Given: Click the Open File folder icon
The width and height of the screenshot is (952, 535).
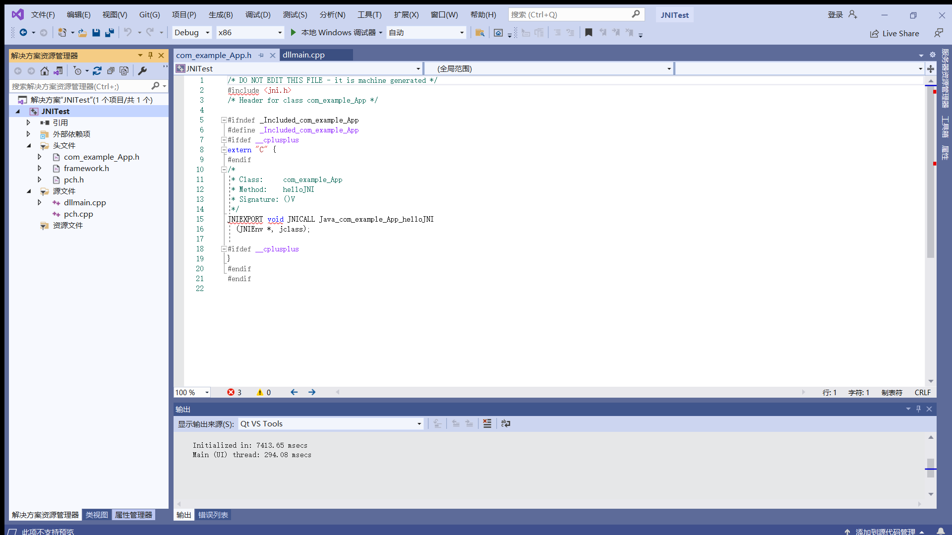Looking at the screenshot, I should tap(82, 33).
